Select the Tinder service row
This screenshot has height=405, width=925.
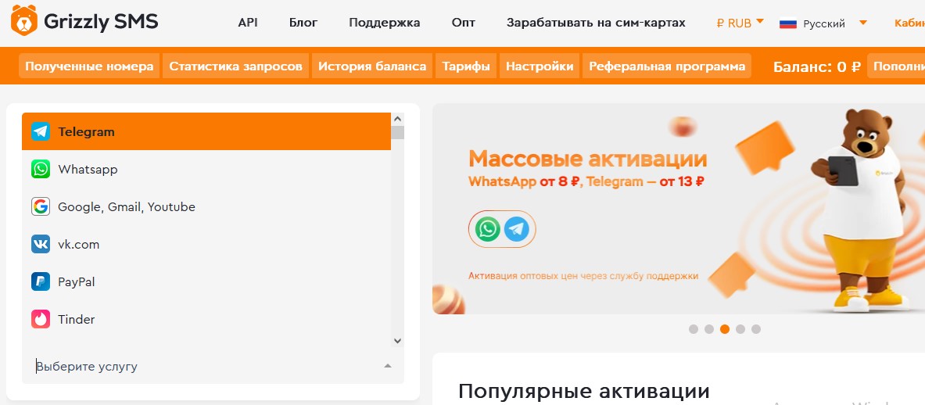tap(206, 319)
